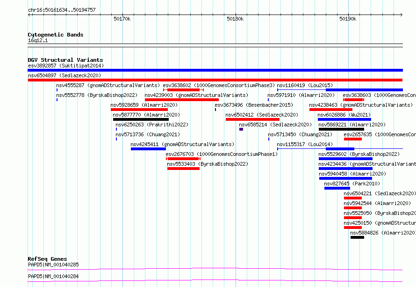Click nsv5552778 (ByrskaBishop2022) label
Viewport: 416px width, 287px height.
97,95
